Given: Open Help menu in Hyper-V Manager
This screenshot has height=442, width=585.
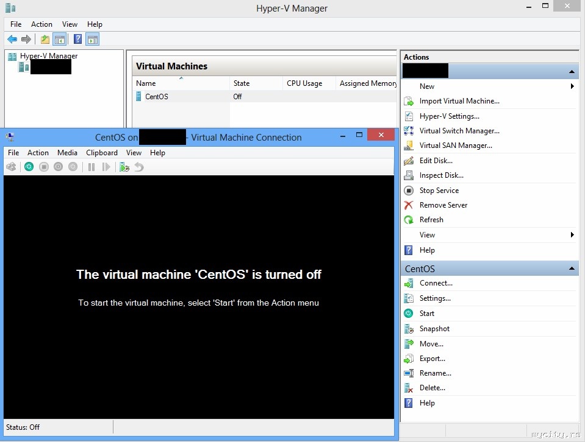Looking at the screenshot, I should pos(95,24).
